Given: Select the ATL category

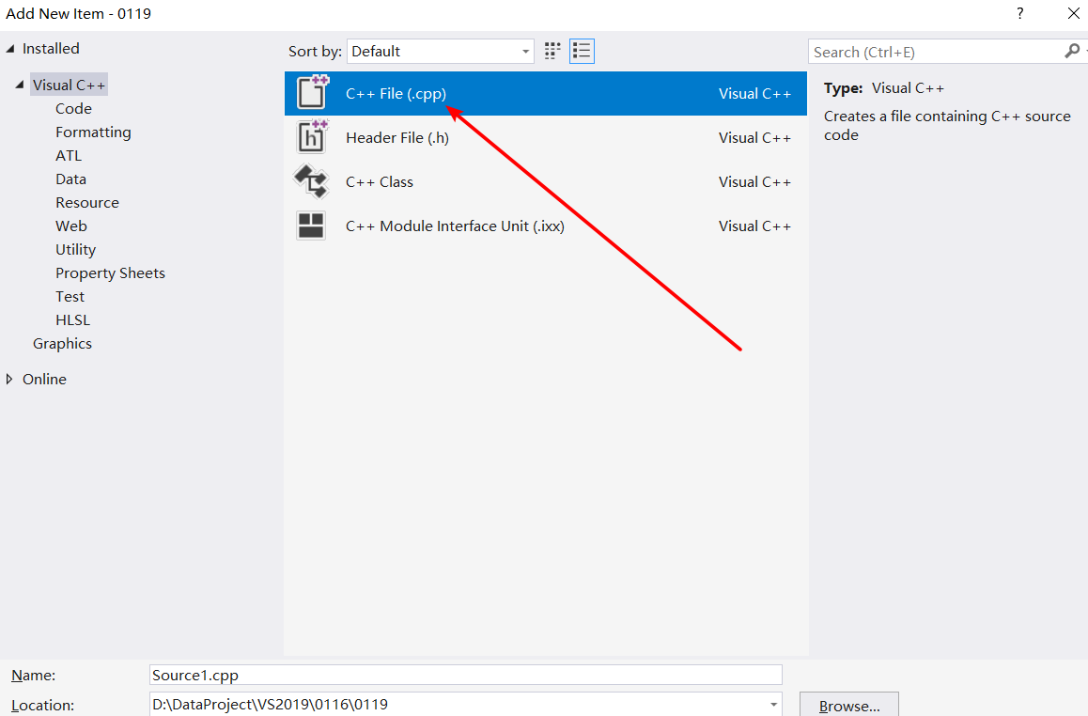Looking at the screenshot, I should [67, 155].
